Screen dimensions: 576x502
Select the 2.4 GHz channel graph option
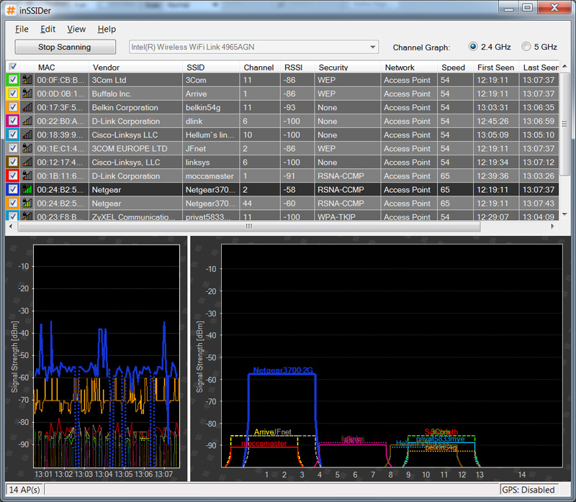[x=473, y=47]
